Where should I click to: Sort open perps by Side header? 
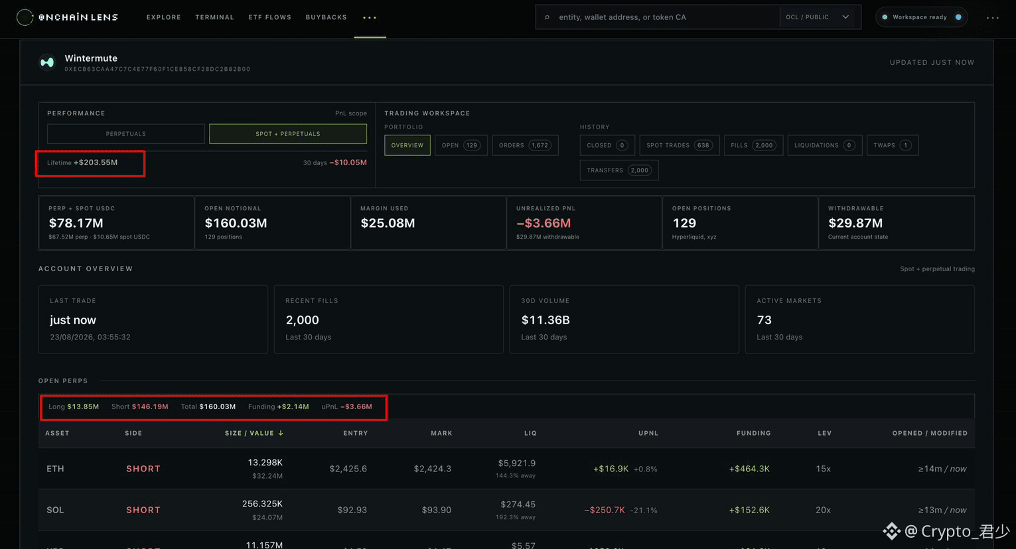click(133, 433)
